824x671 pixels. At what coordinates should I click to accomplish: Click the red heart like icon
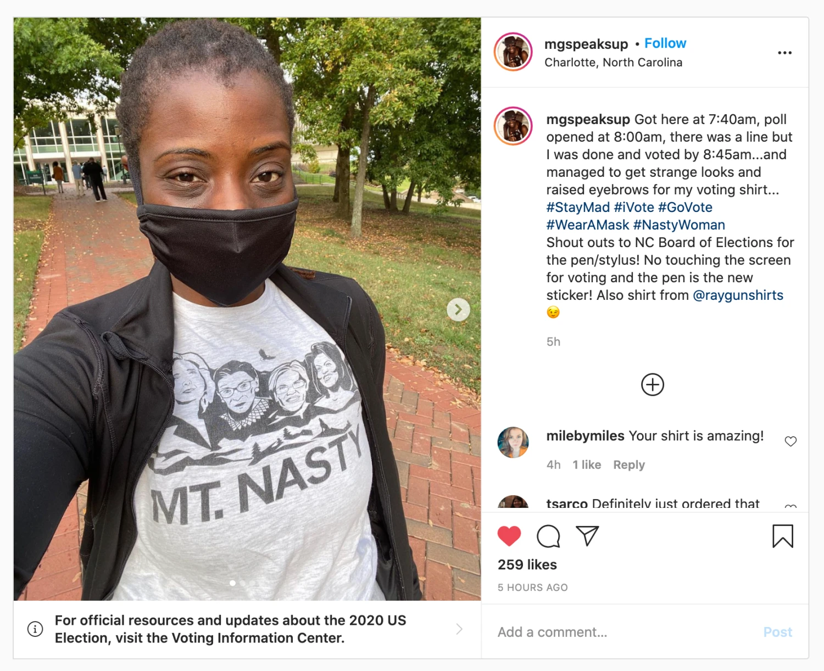pyautogui.click(x=509, y=536)
